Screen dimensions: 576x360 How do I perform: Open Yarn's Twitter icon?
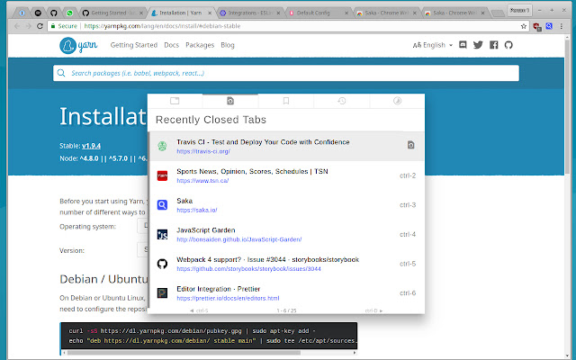[x=478, y=45]
